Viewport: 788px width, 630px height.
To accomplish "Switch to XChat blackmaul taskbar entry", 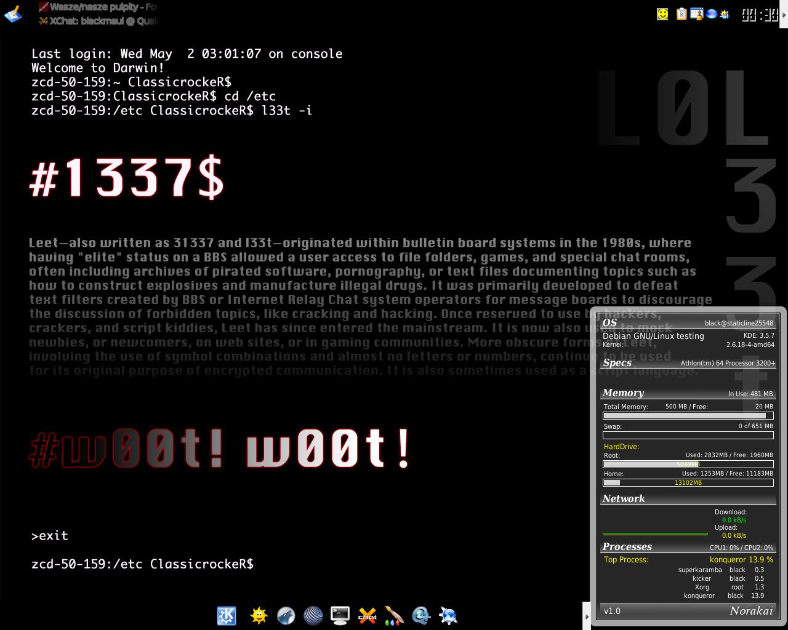I will [x=98, y=20].
